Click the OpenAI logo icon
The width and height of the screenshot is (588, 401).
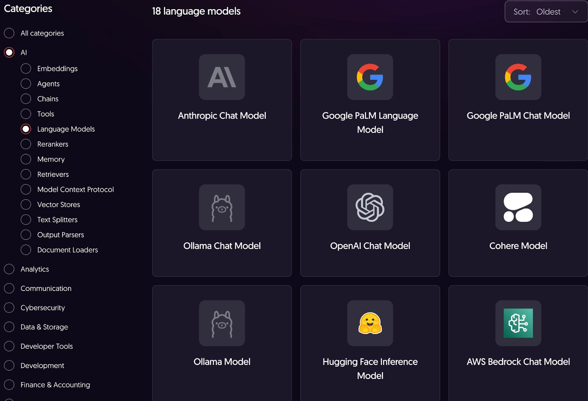click(370, 207)
